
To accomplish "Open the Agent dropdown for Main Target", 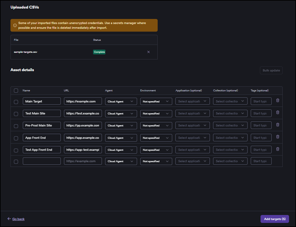I will coord(121,101).
